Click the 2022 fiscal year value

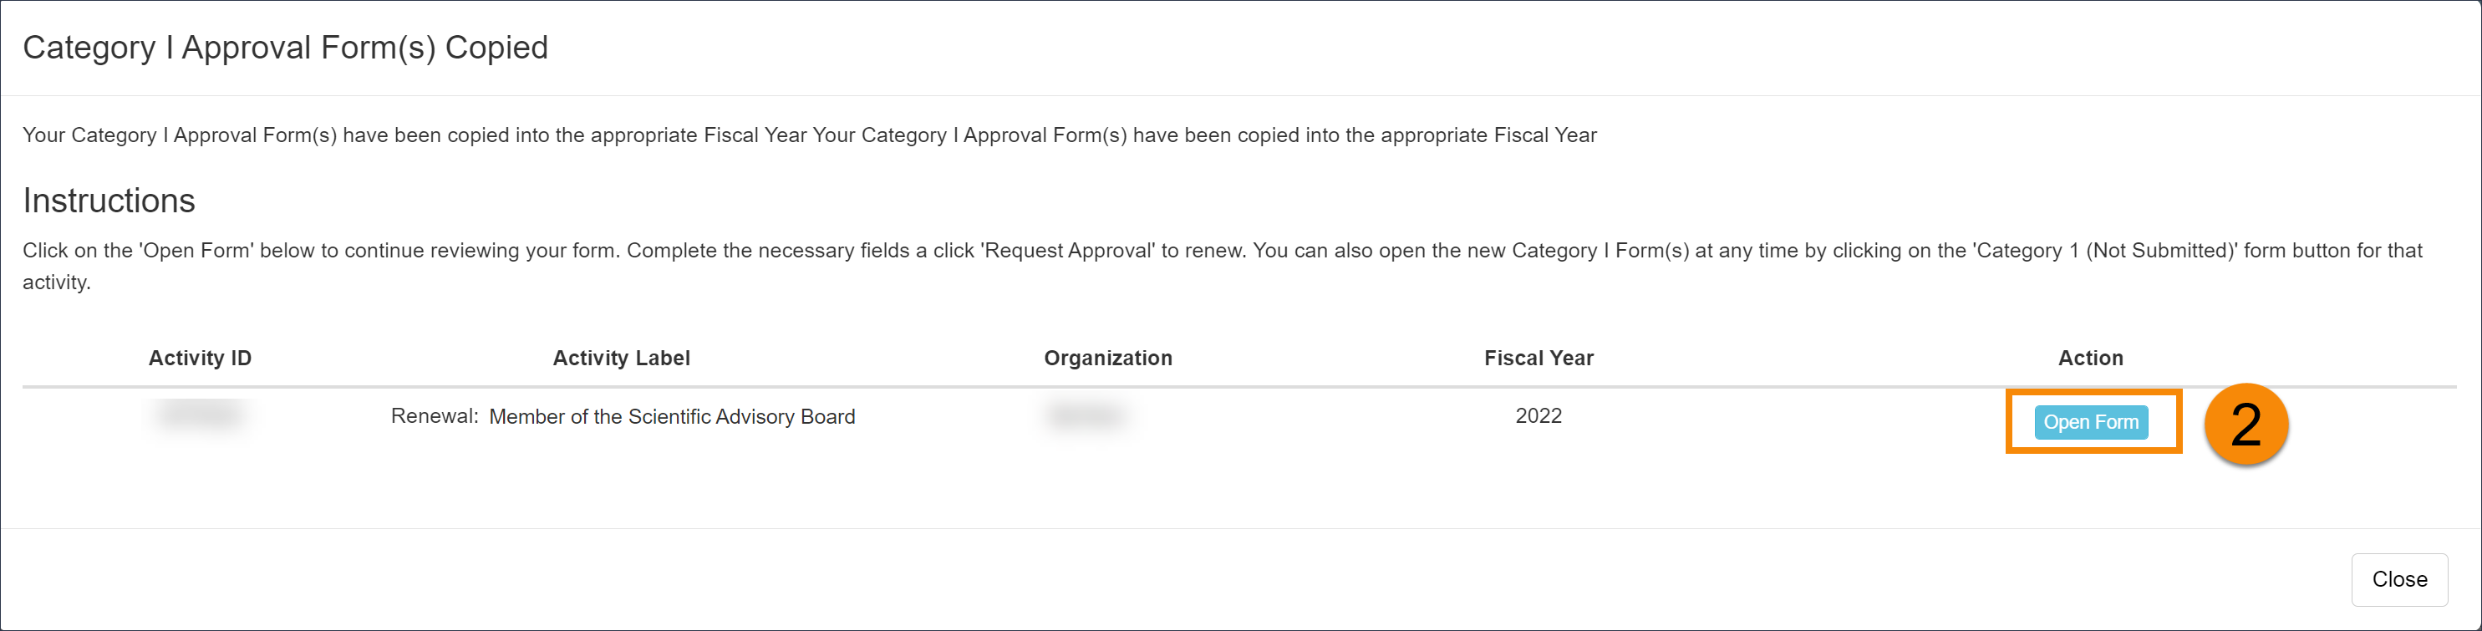[x=1538, y=415]
